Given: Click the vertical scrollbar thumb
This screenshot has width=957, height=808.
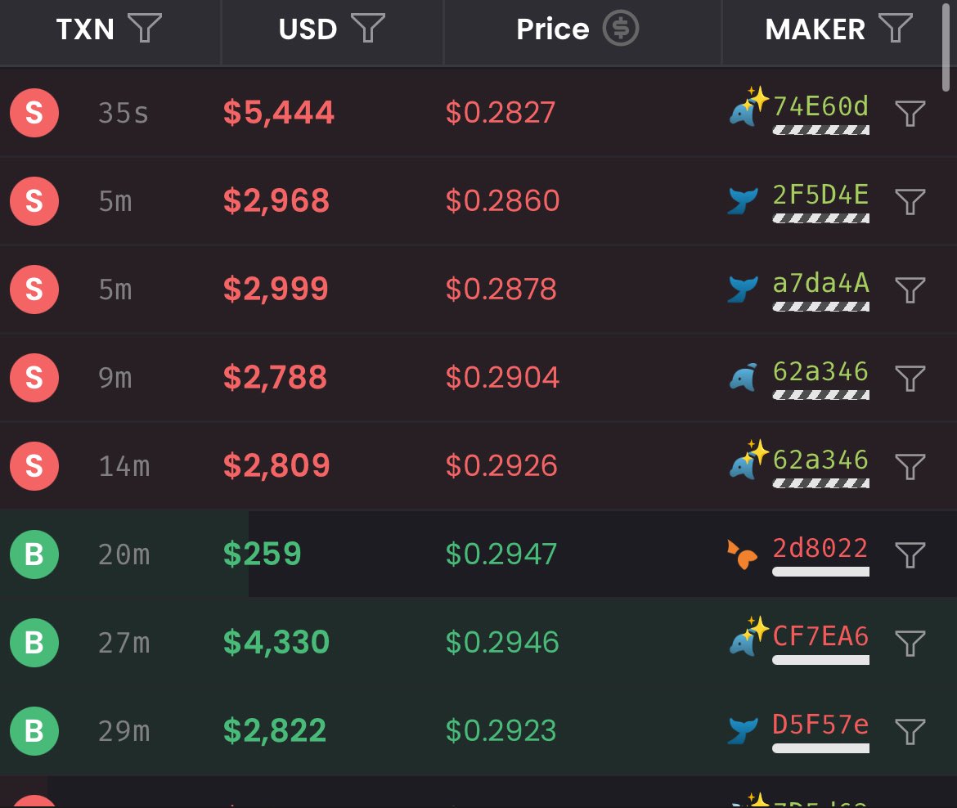Looking at the screenshot, I should (x=946, y=47).
